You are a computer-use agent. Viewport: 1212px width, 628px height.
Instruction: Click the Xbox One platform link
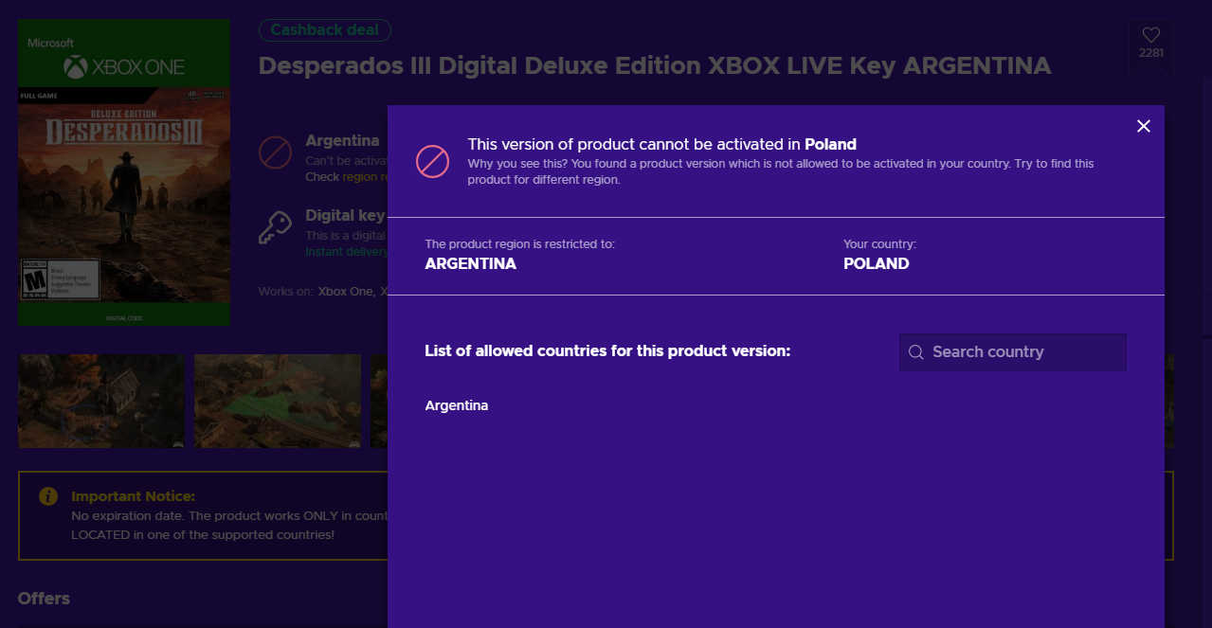(x=346, y=292)
